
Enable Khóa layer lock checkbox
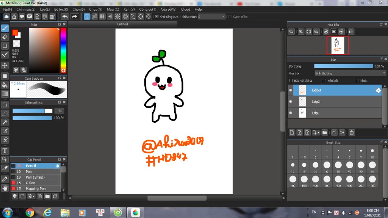click(357, 80)
